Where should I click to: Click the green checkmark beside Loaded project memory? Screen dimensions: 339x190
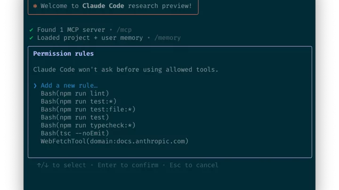click(x=32, y=38)
